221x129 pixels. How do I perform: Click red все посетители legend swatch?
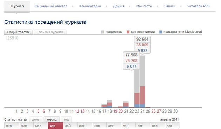(128, 32)
